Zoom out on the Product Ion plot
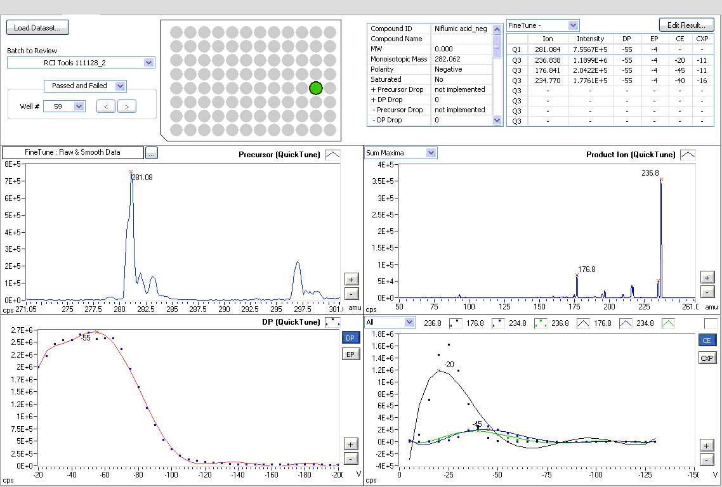The image size is (722, 487). 707,291
